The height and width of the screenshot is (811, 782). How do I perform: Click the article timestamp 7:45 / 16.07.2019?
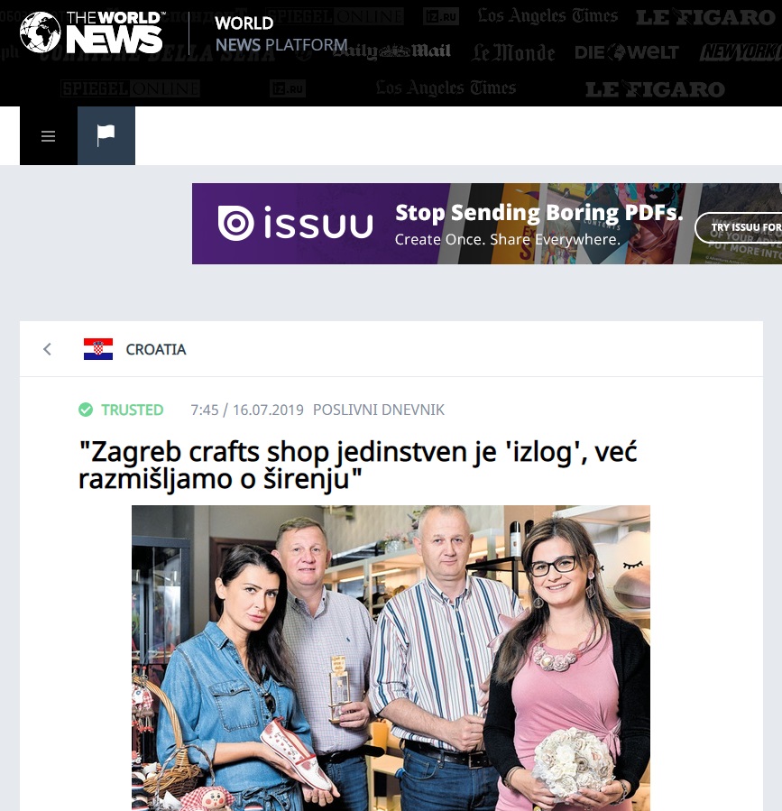(247, 410)
